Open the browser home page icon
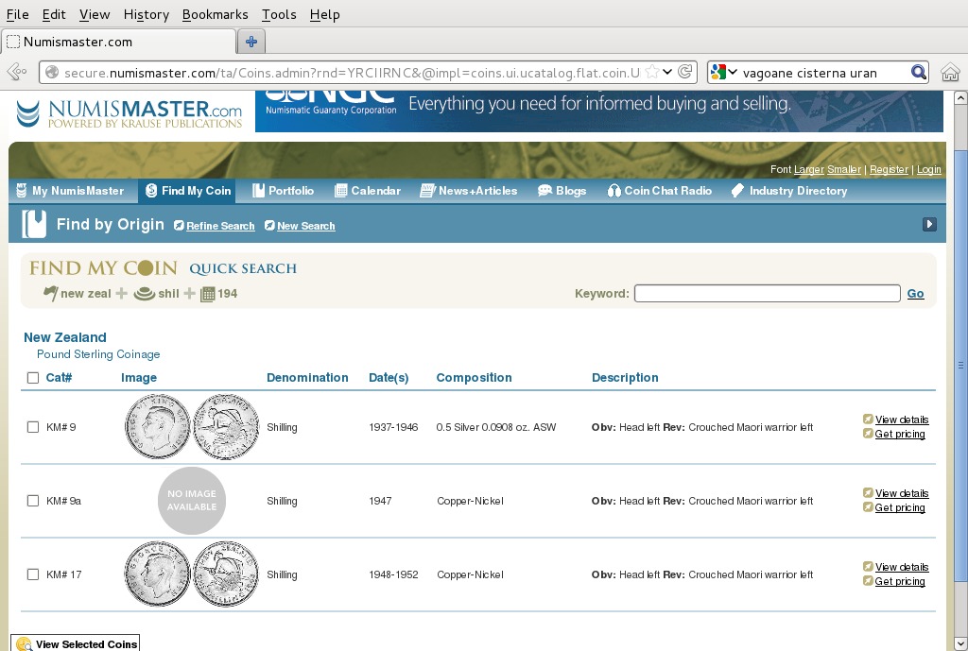This screenshot has height=651, width=968. [950, 72]
